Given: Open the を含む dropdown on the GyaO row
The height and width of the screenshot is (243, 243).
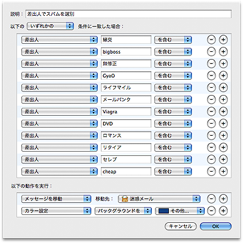Looking at the screenshot, I should [x=173, y=76].
